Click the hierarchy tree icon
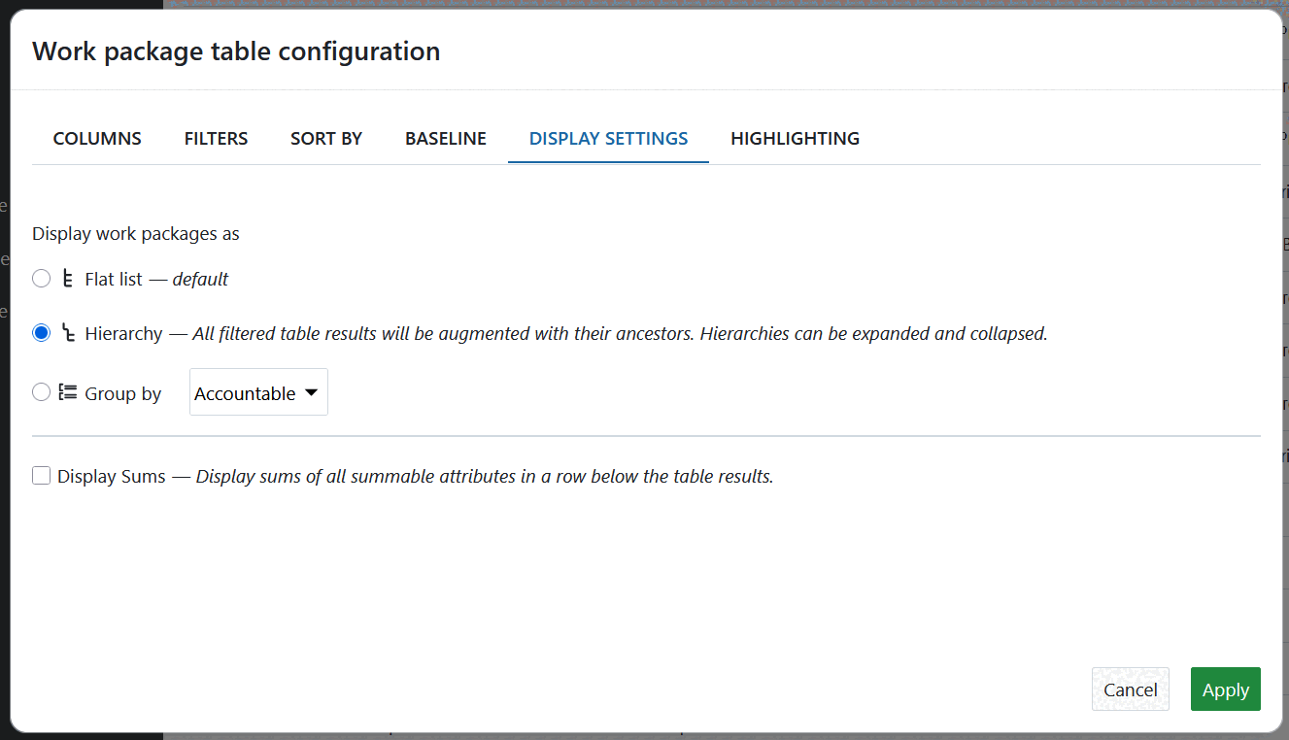Viewport: 1289px width, 740px height. point(68,333)
